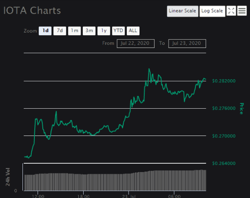The image size is (250, 198).
Task: Select the 7d zoom range
Action: [60, 31]
